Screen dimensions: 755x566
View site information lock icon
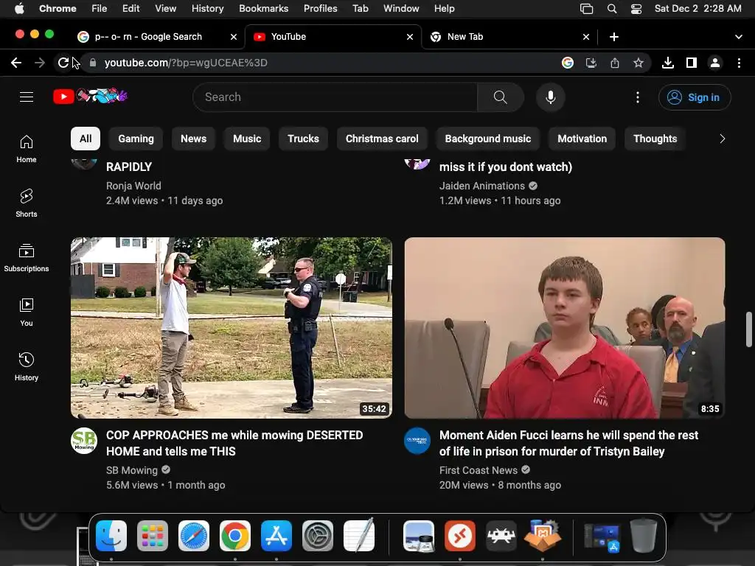(x=93, y=63)
